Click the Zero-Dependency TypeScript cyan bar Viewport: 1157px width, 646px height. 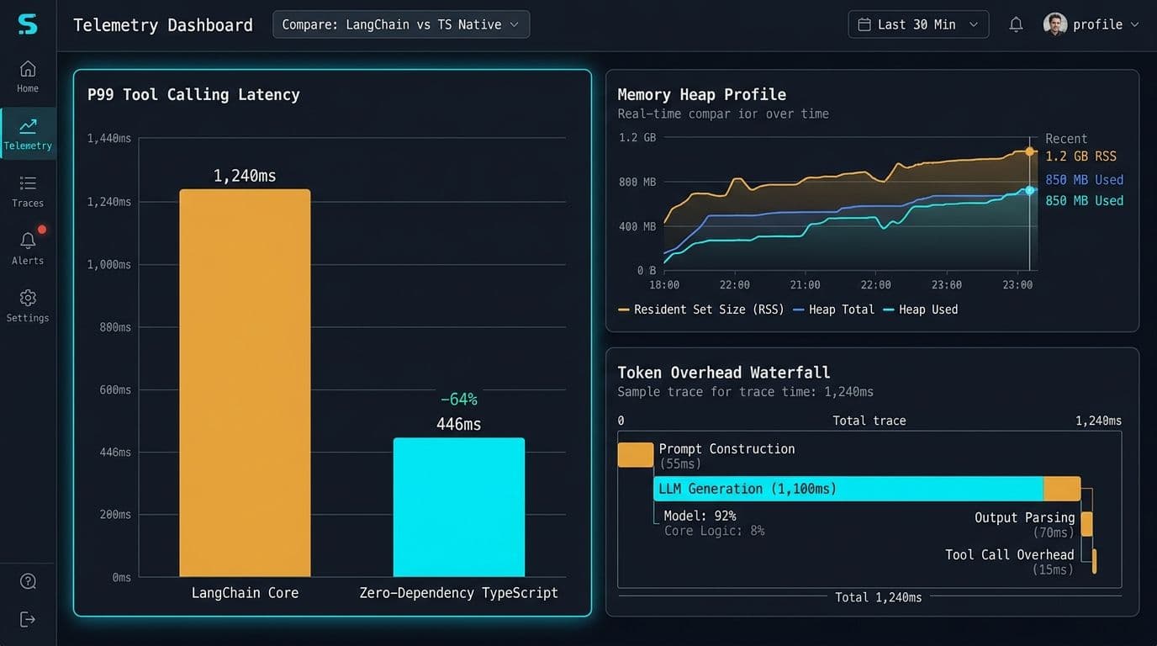coord(459,507)
